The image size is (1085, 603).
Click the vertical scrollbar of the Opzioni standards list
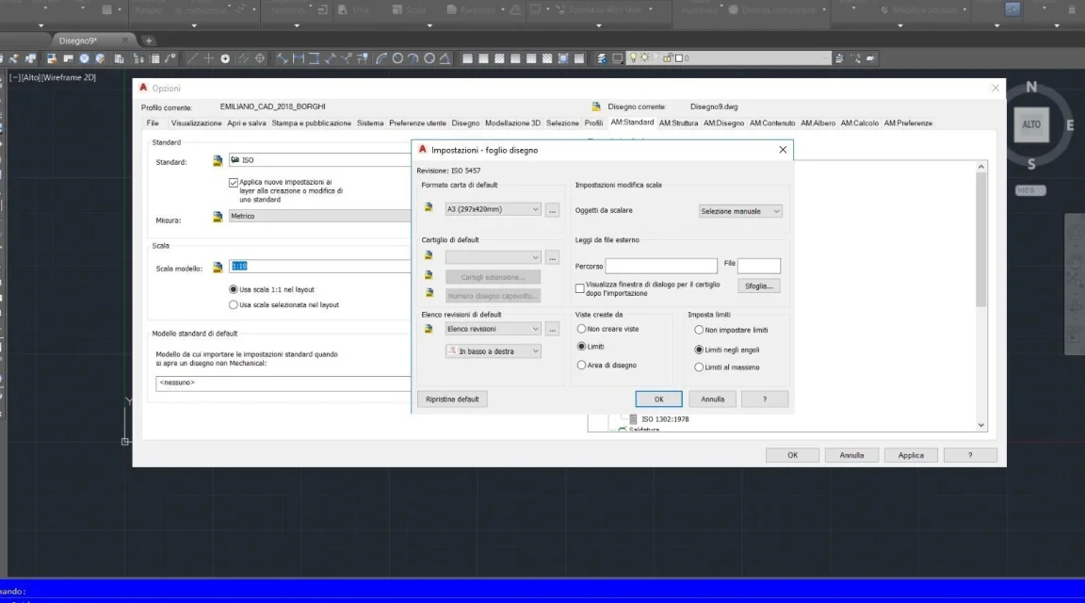(981, 239)
